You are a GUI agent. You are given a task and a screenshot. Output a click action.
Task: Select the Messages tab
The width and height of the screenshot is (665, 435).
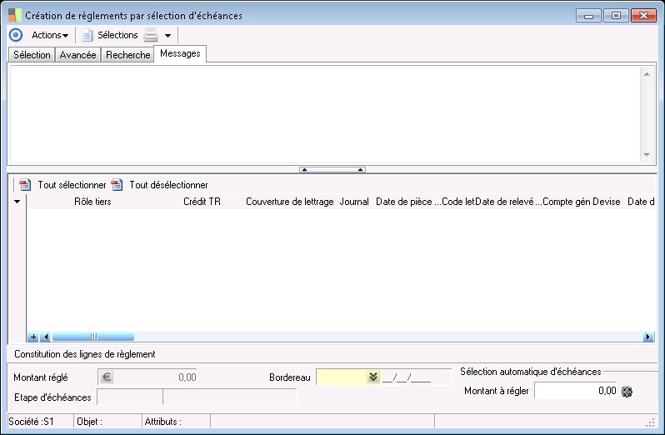point(180,54)
